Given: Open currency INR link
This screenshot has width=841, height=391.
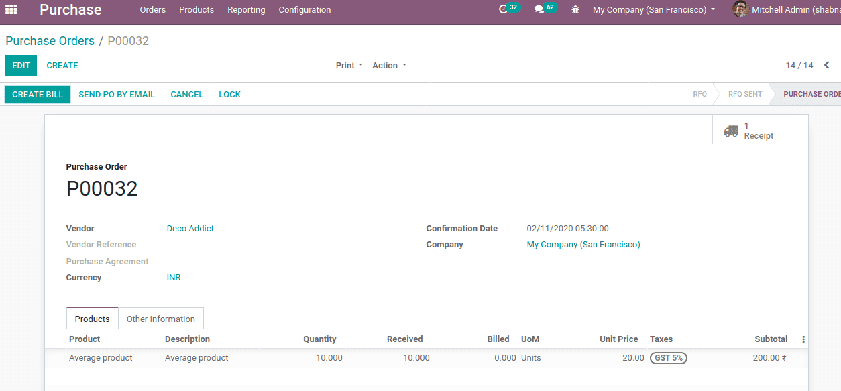Looking at the screenshot, I should pos(174,278).
